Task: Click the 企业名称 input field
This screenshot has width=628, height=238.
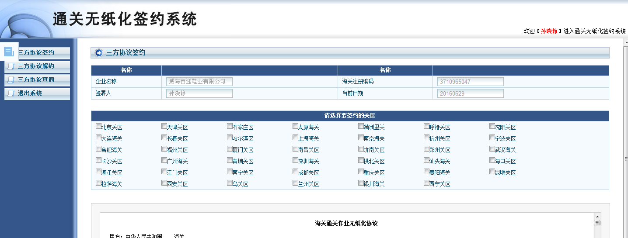Action: (x=199, y=82)
